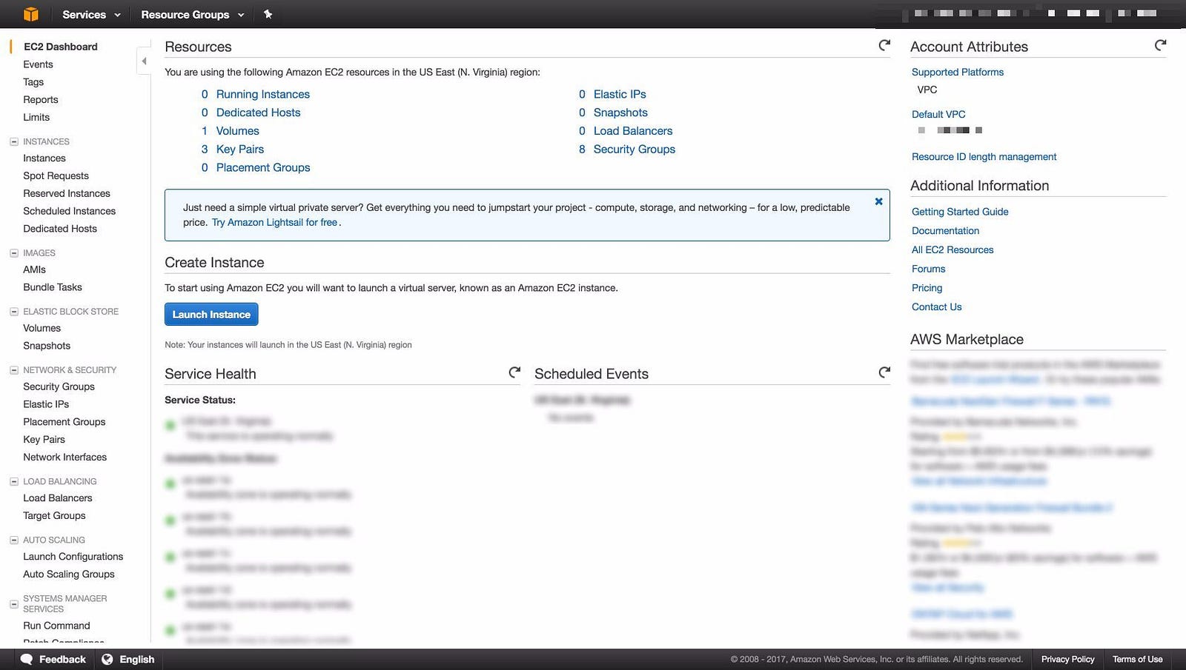The width and height of the screenshot is (1186, 670).
Task: Open the Key Pairs resource link
Action: click(x=240, y=149)
